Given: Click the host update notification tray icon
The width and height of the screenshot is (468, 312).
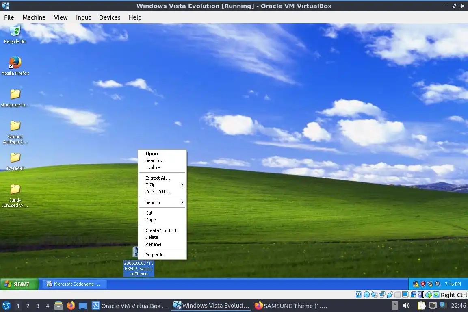Looking at the screenshot, I should pos(443,305).
